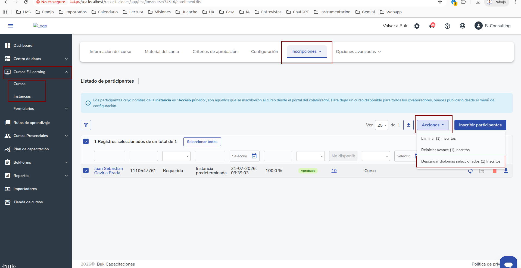
Task: Click the red delete icon in Juan Sebastian's row
Action: coord(495,171)
